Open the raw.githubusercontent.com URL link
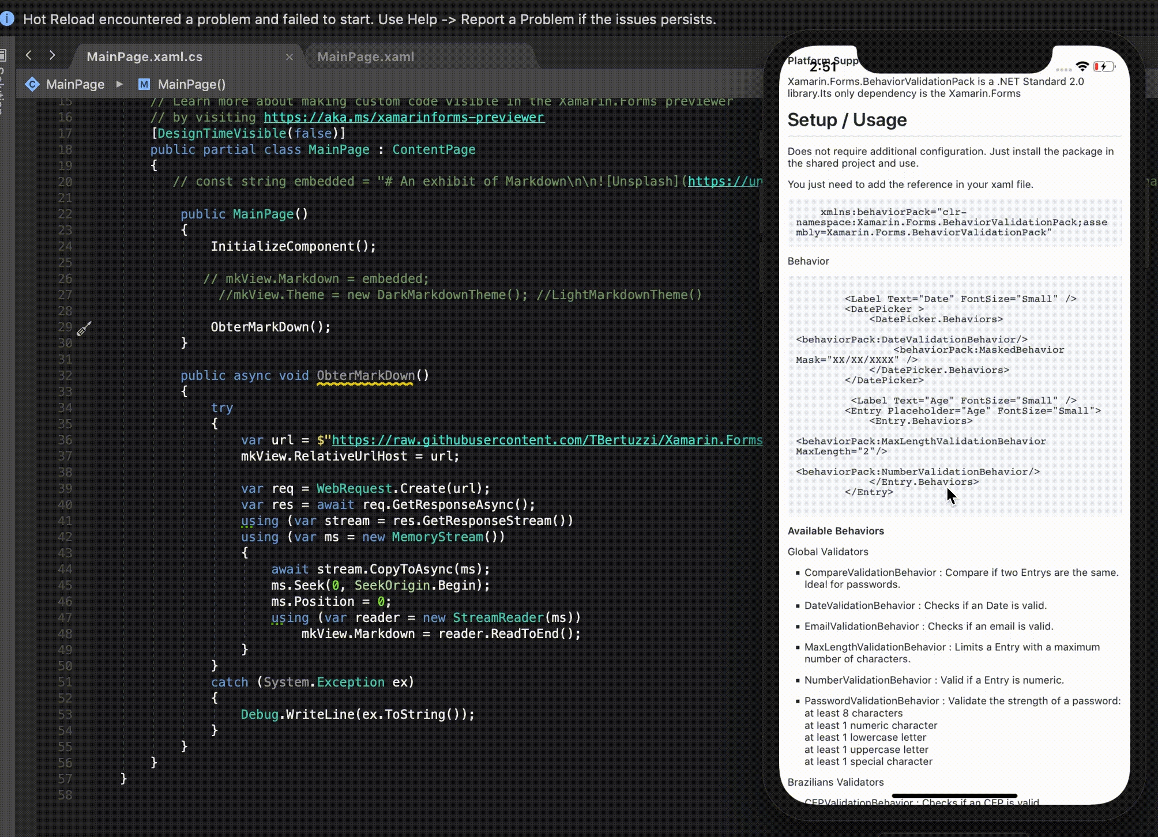This screenshot has width=1158, height=837. 547,440
